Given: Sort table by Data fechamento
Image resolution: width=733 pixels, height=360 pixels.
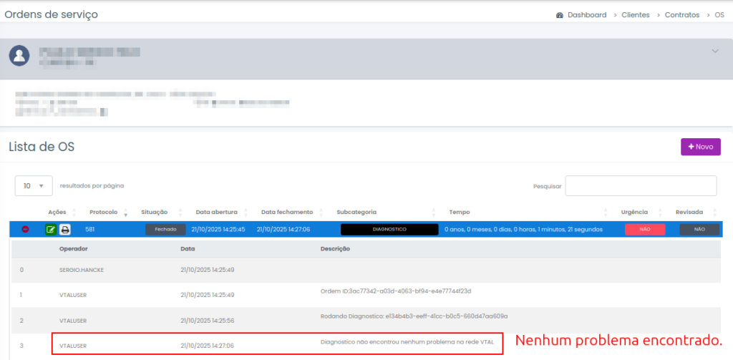Looking at the screenshot, I should 286,213.
